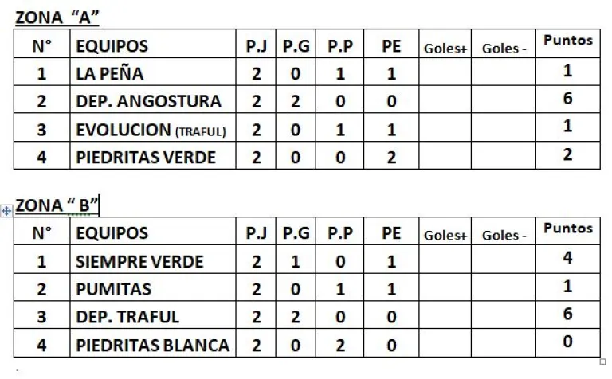The height and width of the screenshot is (379, 612).
Task: Click the PUMITAS team cell
Action: pyautogui.click(x=113, y=290)
